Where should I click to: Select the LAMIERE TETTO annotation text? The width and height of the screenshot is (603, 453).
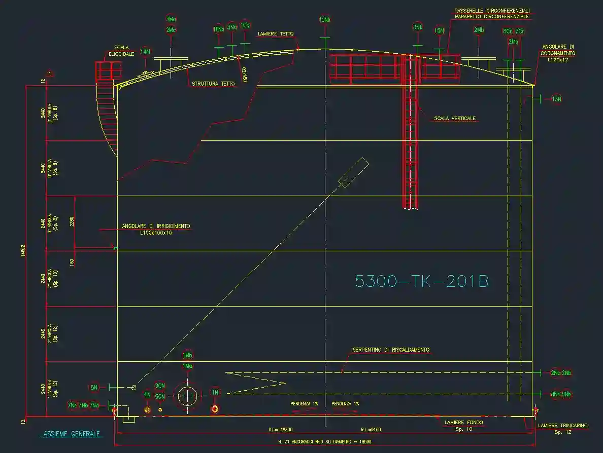[x=276, y=34]
